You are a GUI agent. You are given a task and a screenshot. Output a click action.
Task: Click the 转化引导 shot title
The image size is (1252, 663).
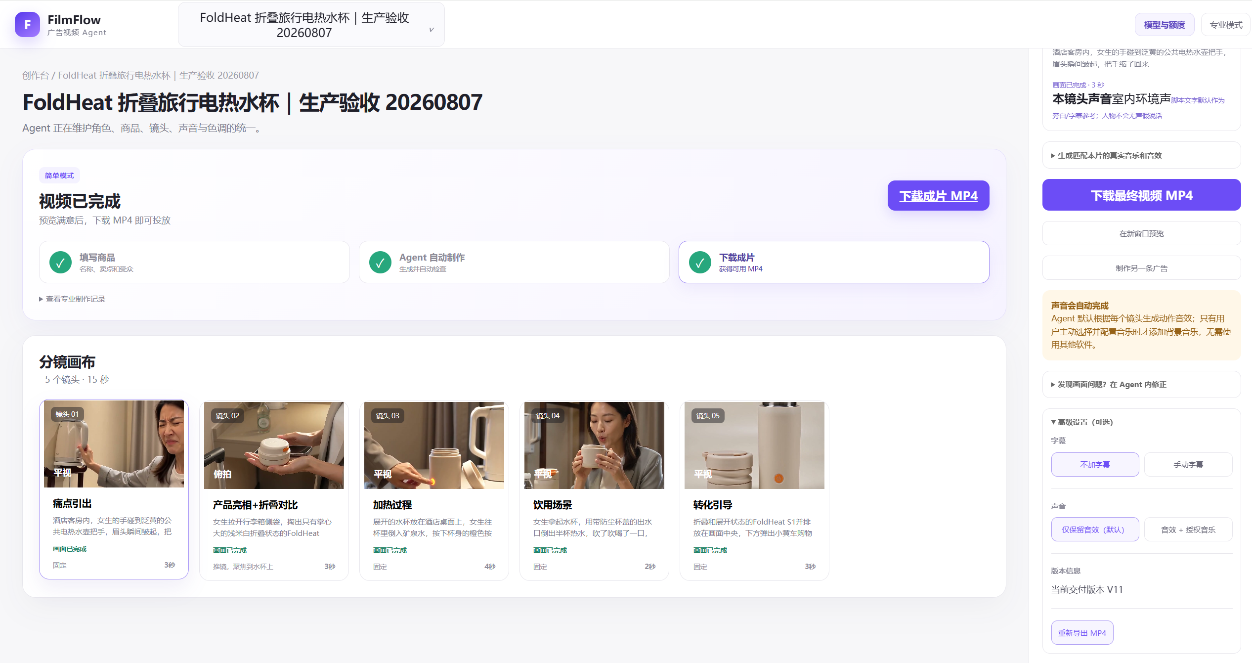tap(713, 505)
